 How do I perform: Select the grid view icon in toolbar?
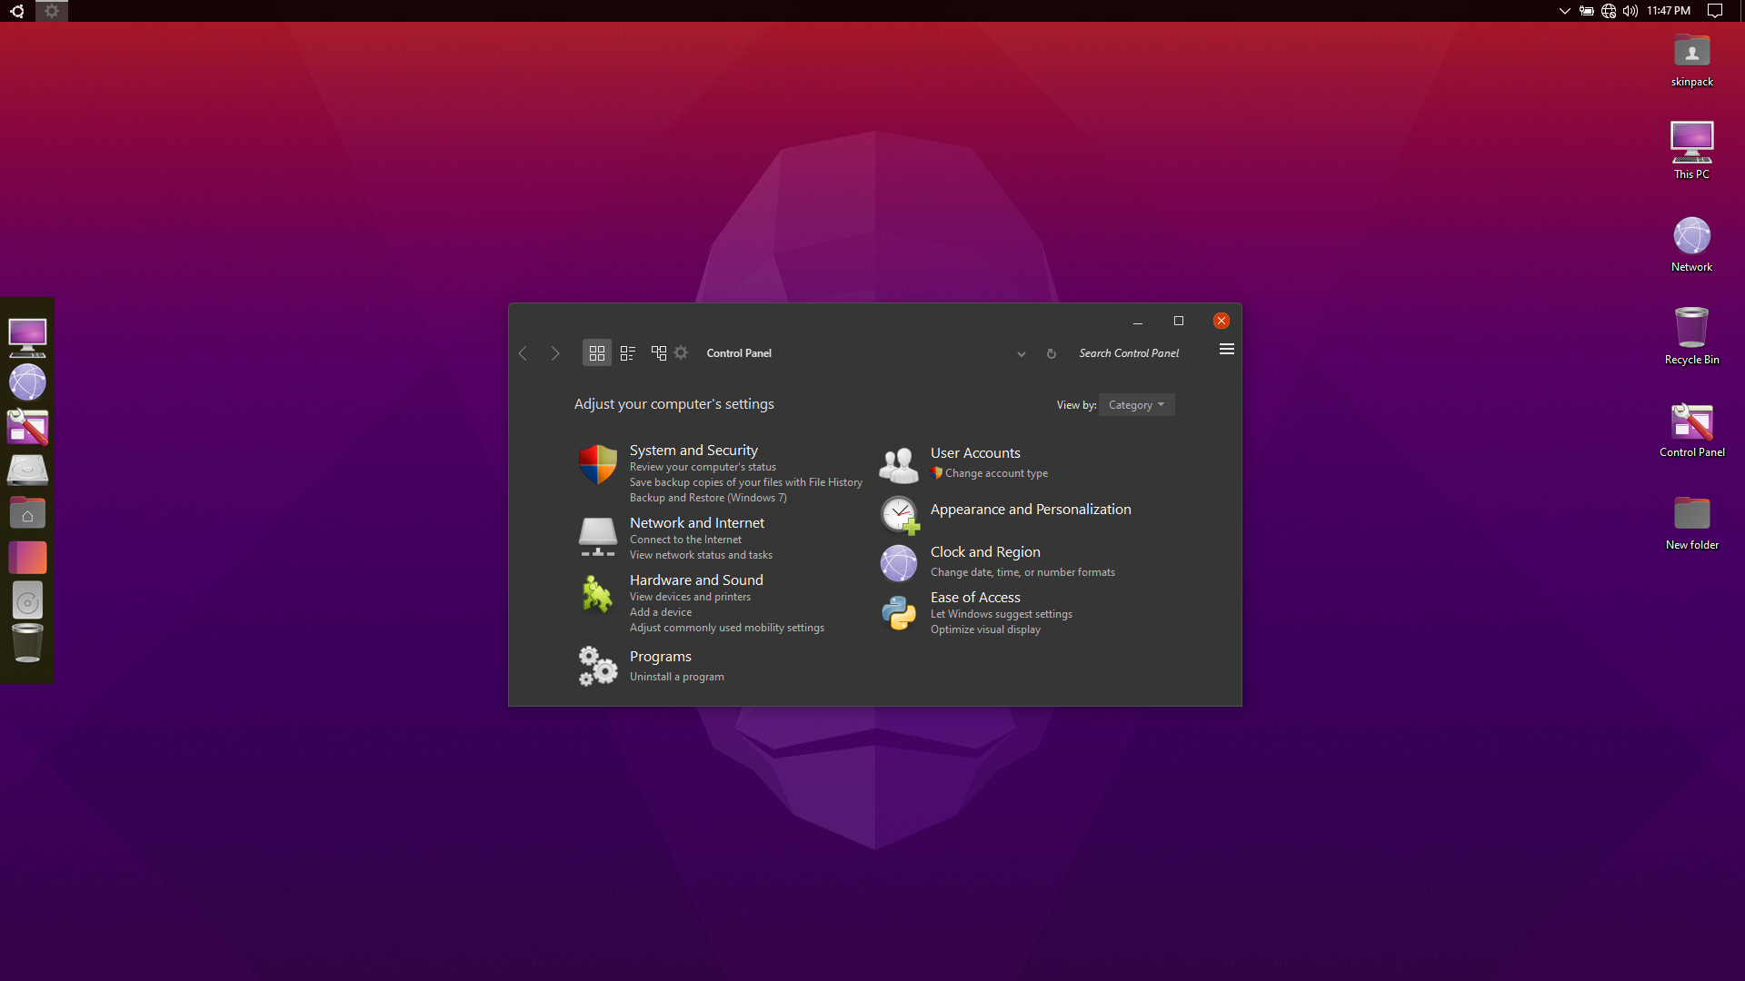point(596,353)
